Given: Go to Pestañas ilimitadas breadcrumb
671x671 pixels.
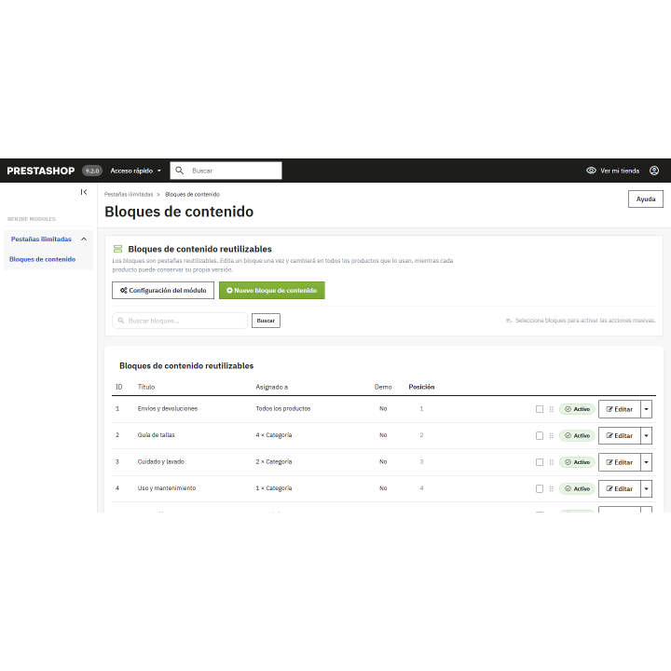Looking at the screenshot, I should coord(129,194).
